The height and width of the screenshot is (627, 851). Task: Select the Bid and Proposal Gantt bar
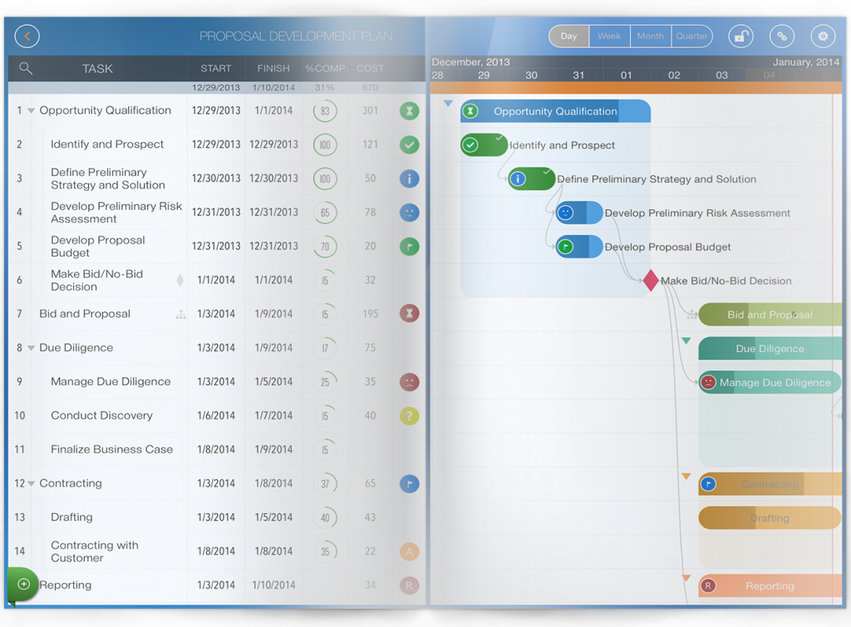(770, 315)
